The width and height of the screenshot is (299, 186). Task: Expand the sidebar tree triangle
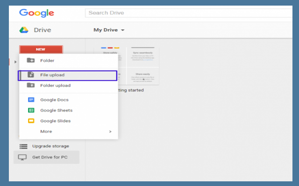[15, 62]
